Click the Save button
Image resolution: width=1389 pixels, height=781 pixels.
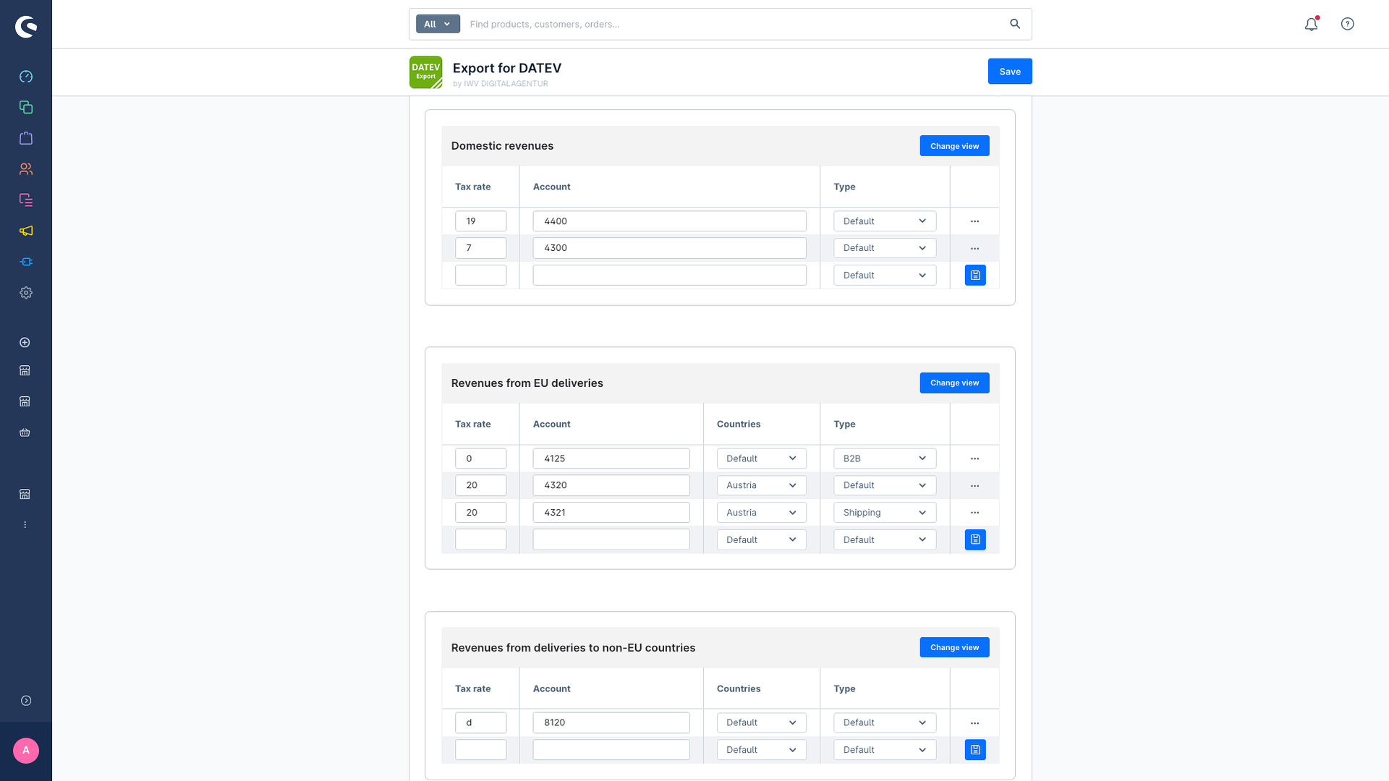pyautogui.click(x=1010, y=72)
